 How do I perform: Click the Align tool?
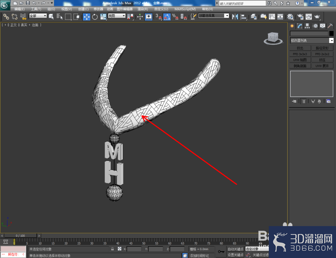(243, 16)
